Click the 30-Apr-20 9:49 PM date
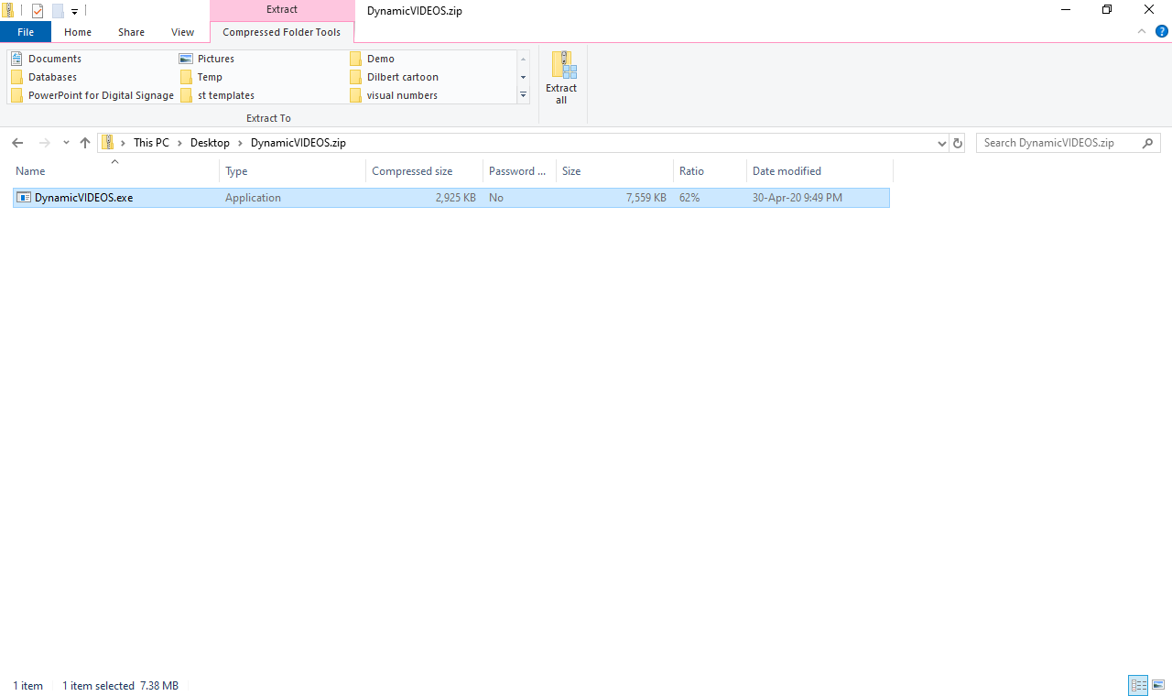 [798, 198]
